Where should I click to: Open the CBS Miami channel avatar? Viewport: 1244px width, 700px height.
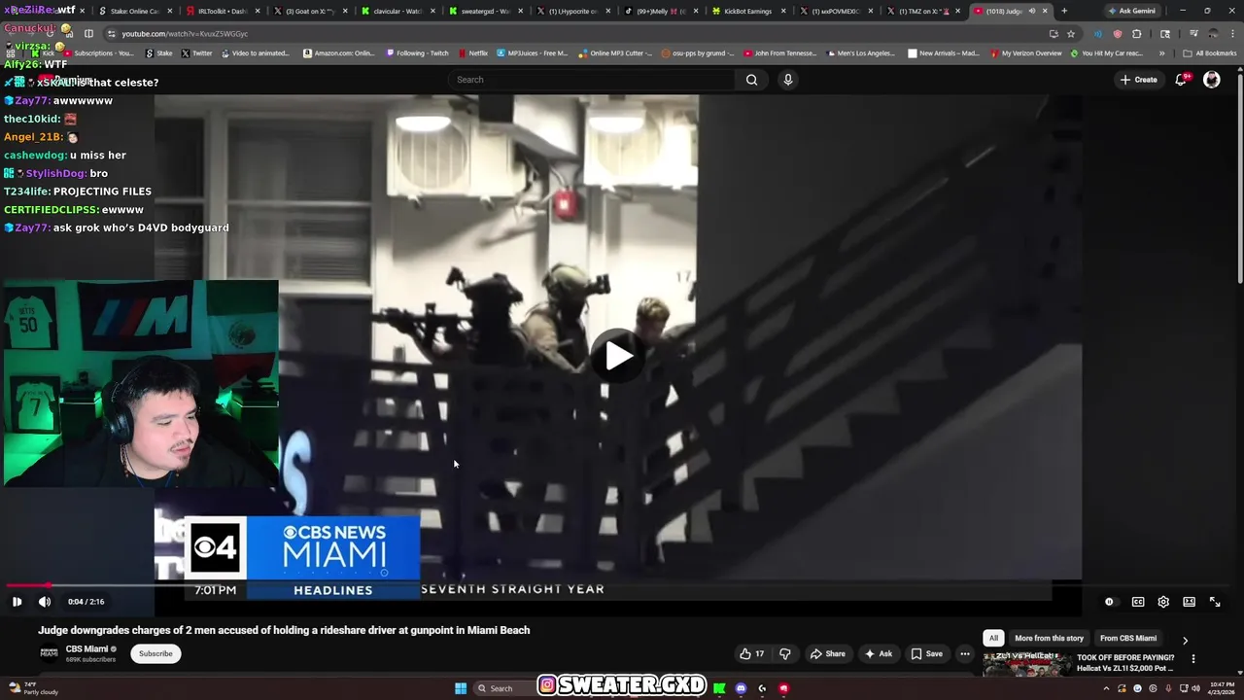tap(49, 653)
